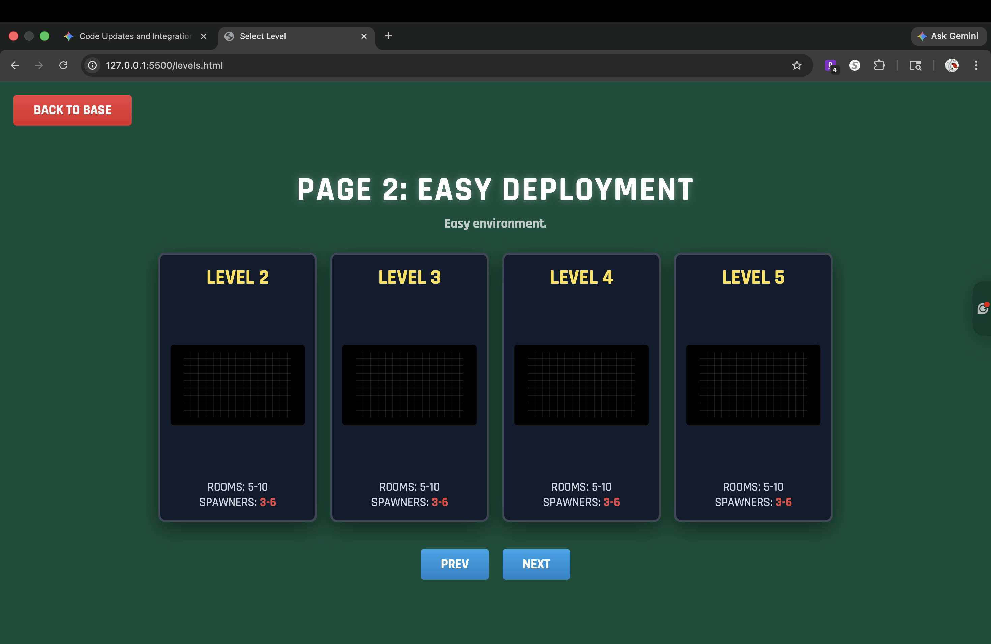Image resolution: width=991 pixels, height=644 pixels.
Task: Close the Select Level tab
Action: (364, 36)
